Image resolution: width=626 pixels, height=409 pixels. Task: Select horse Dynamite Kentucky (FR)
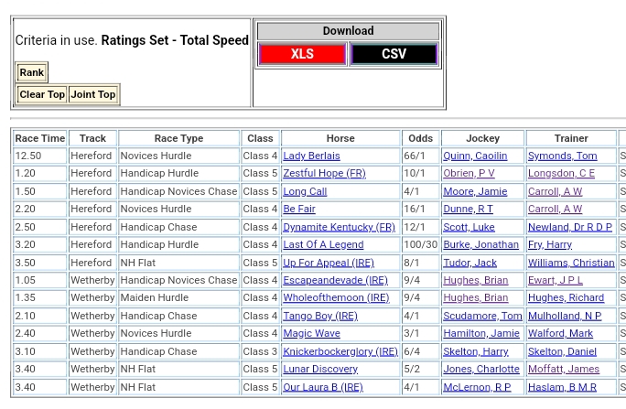pos(339,227)
